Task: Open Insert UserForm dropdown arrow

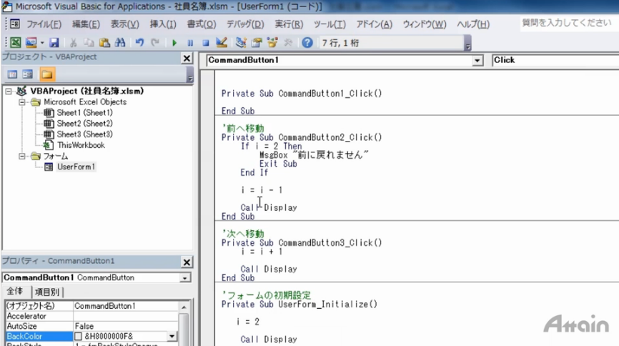Action: coord(42,42)
